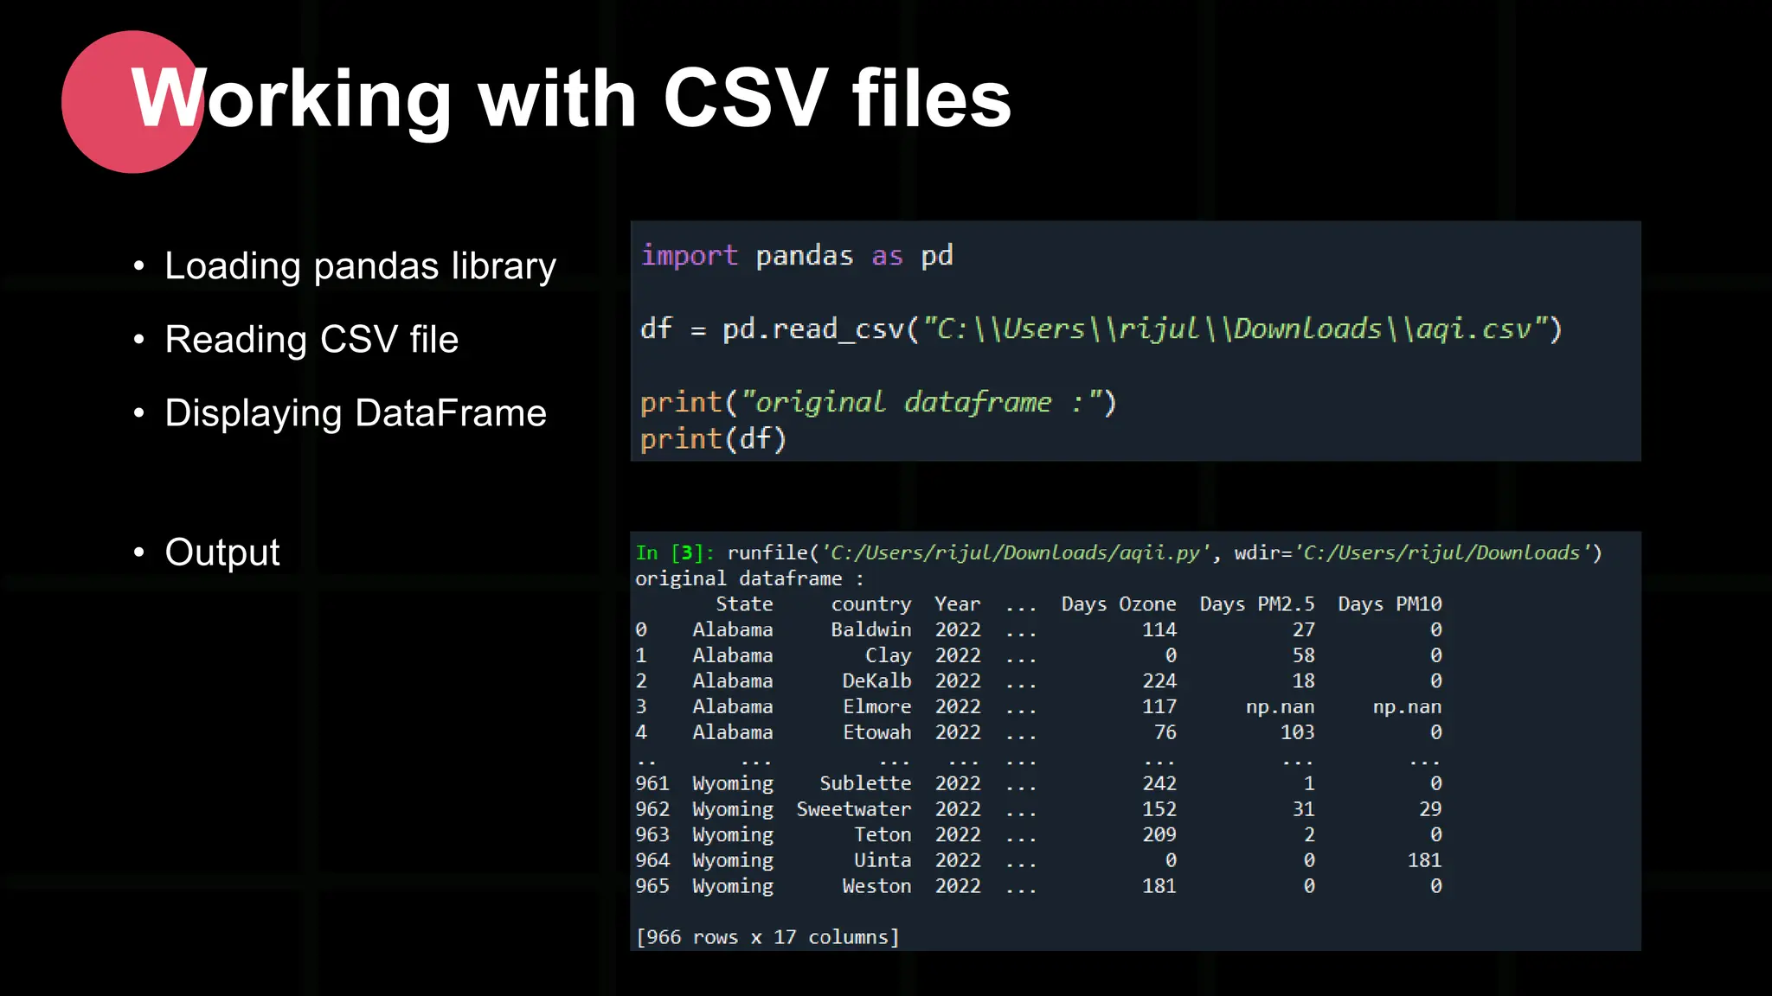
Task: Click the '[966 rows x 17 columns]' summary
Action: coord(767,937)
